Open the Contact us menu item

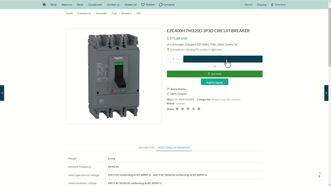(113, 5)
